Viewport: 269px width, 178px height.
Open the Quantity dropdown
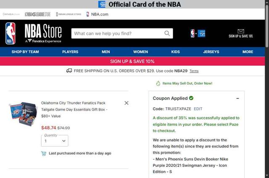55,141
